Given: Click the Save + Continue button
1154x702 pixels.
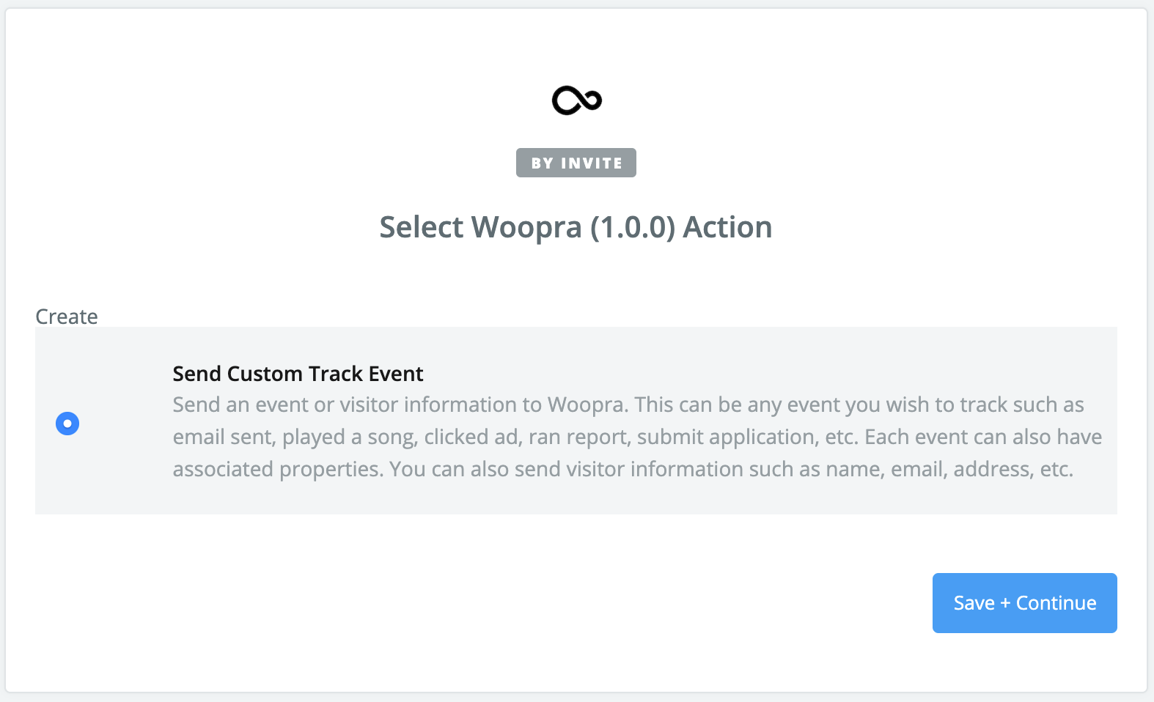Looking at the screenshot, I should click(1024, 603).
